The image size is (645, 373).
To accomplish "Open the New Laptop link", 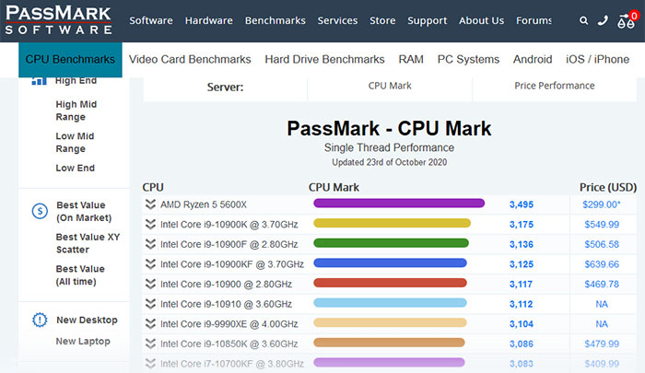I will click(83, 341).
